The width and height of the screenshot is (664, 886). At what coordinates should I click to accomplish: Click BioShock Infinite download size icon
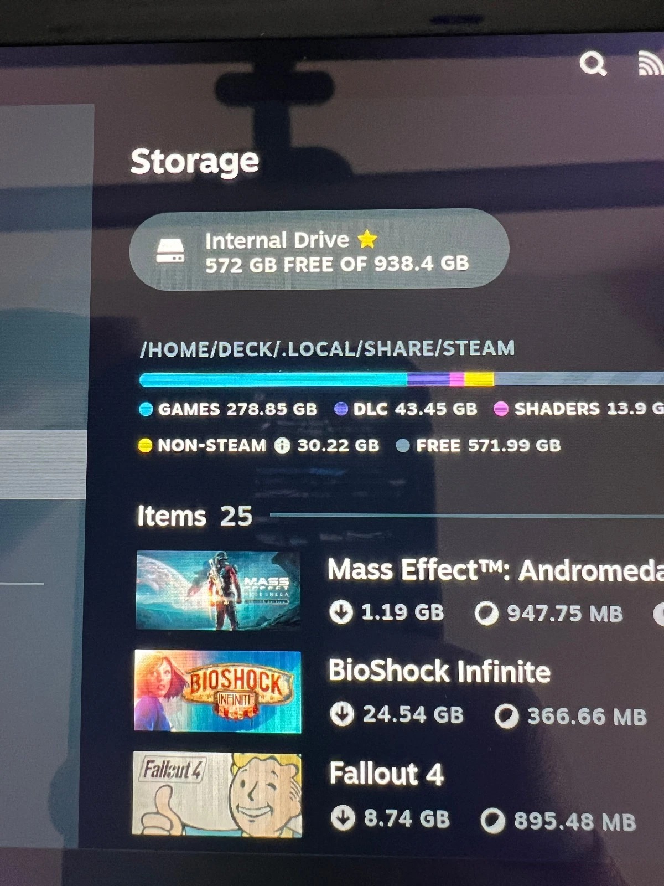pyautogui.click(x=342, y=714)
